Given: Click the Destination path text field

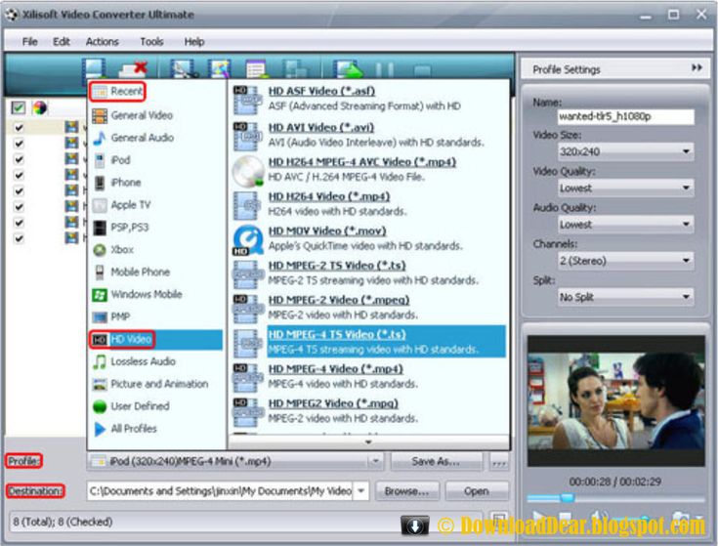Looking at the screenshot, I should [x=220, y=491].
